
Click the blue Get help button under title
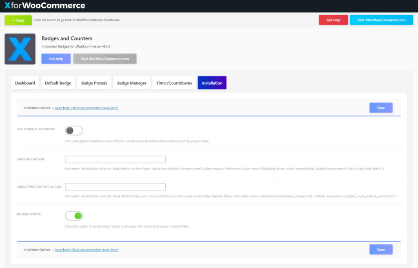point(56,59)
